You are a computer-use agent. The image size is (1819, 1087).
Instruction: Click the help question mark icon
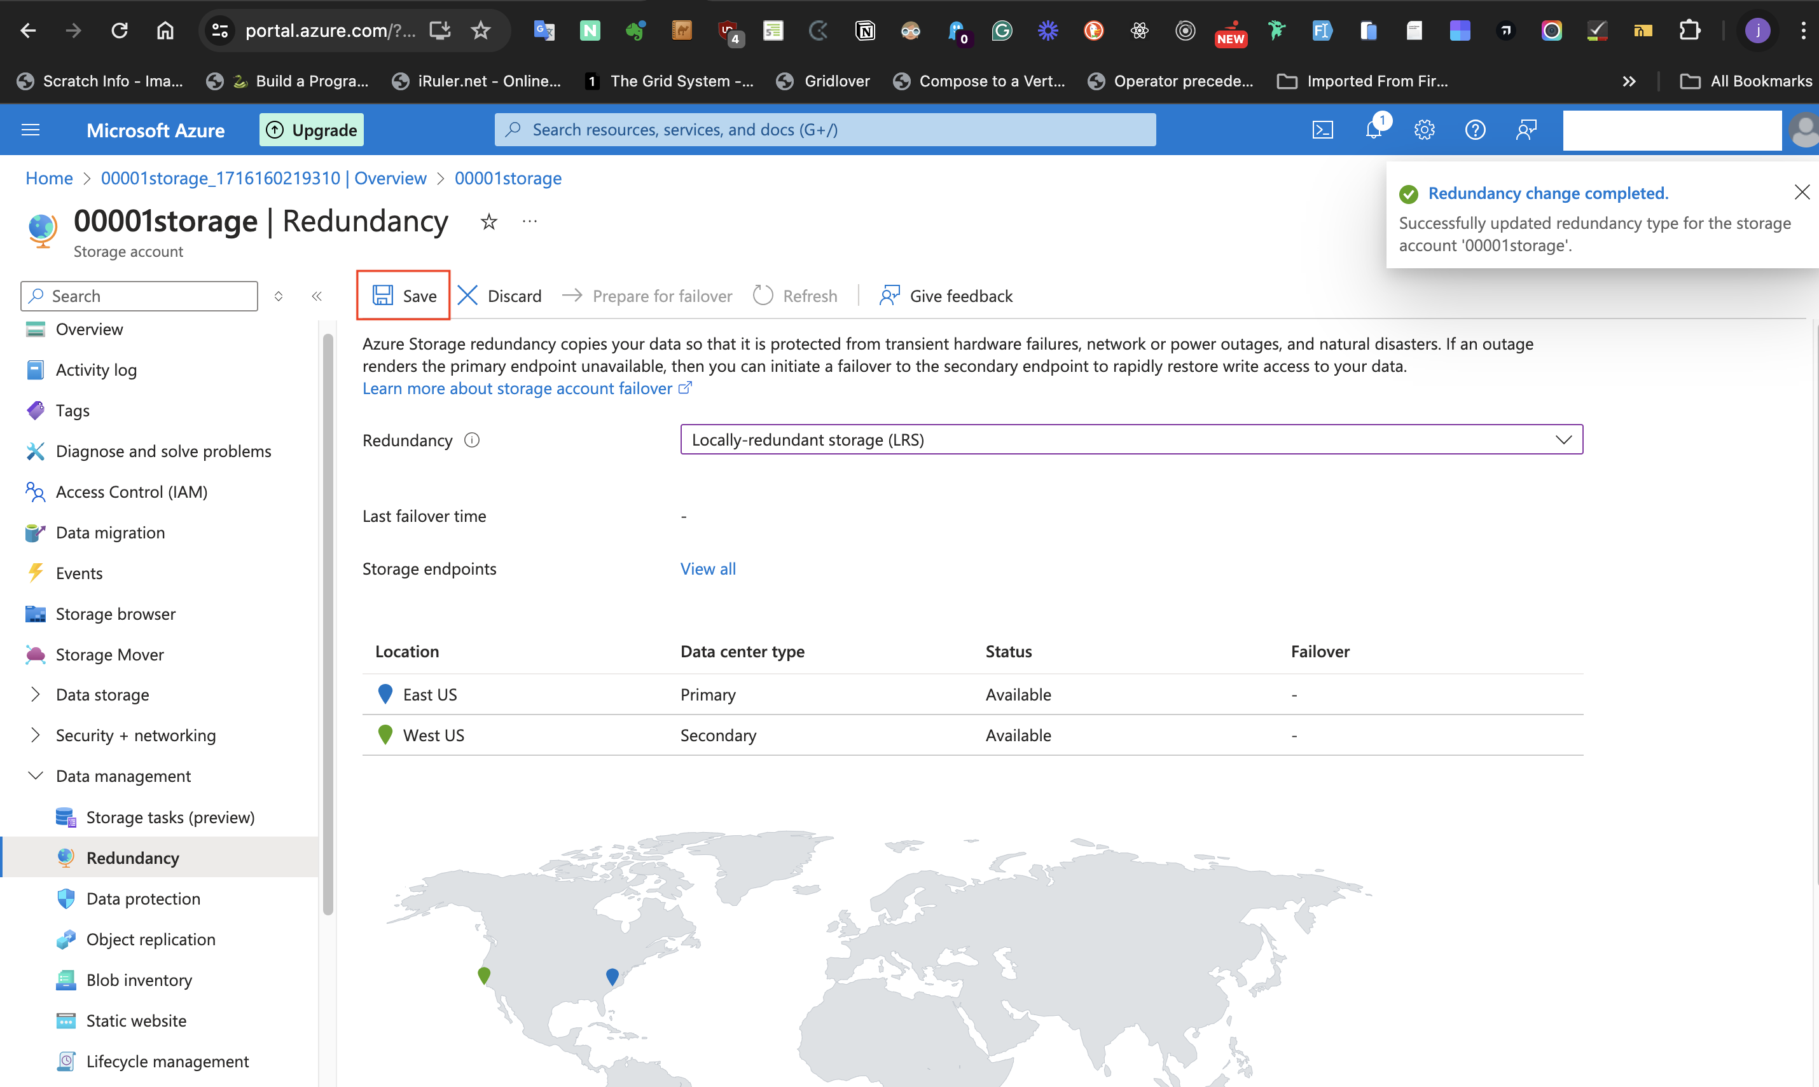[x=1474, y=130]
